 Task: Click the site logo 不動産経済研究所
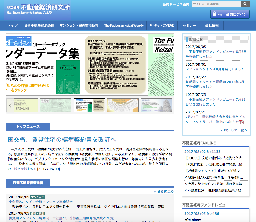coord(39,9)
